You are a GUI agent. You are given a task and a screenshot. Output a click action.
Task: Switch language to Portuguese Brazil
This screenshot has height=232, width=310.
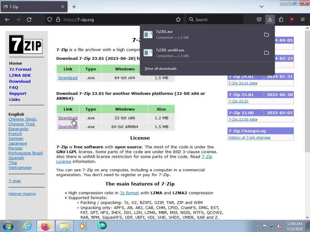pyautogui.click(x=25, y=153)
